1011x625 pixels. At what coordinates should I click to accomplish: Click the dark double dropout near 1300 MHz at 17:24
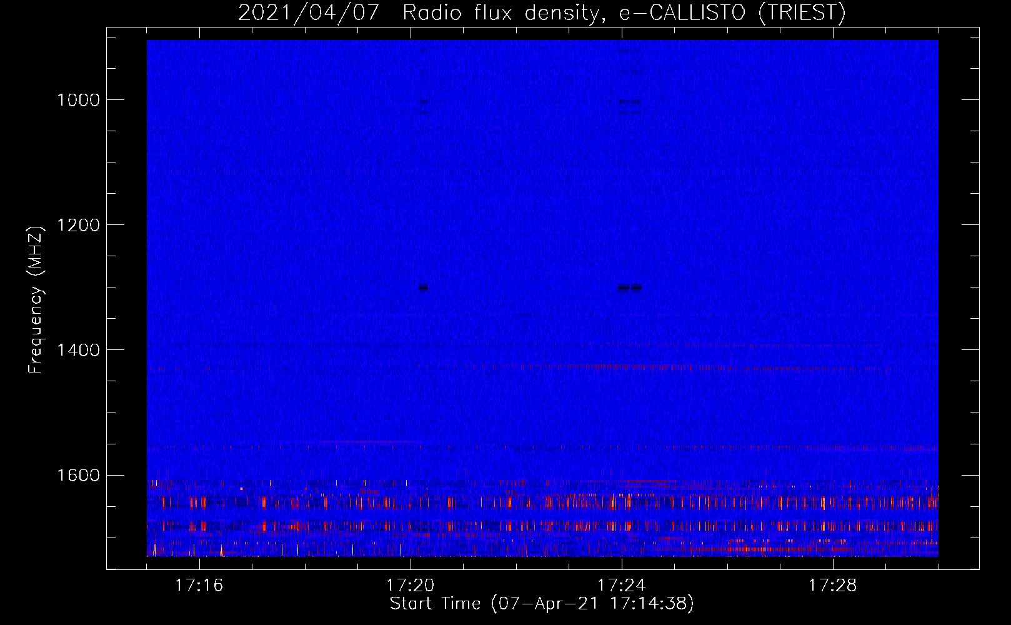point(630,287)
